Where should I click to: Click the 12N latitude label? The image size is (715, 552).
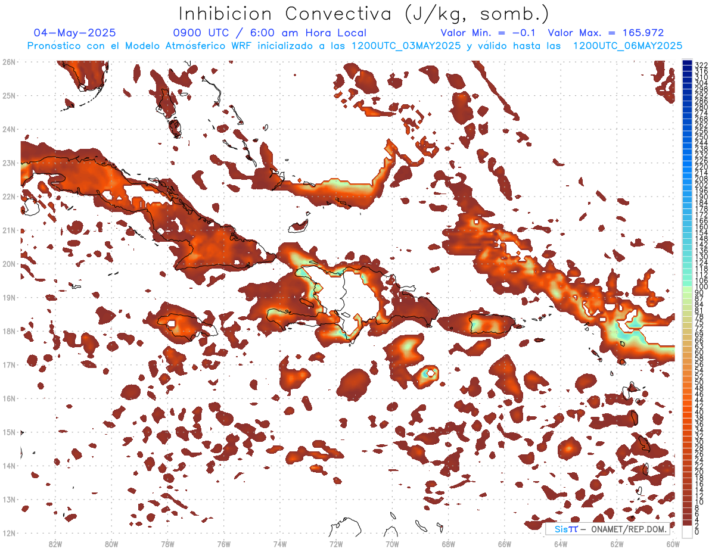click(x=8, y=533)
